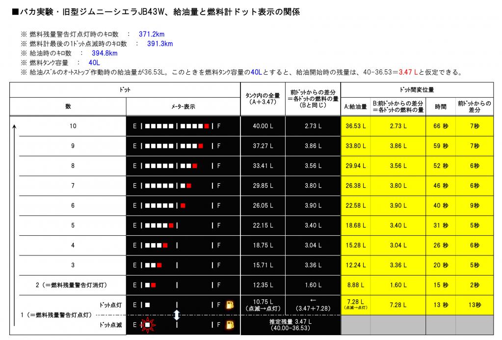Click the 37.27 L cell
This screenshot has width=502, height=340.
tap(263, 146)
